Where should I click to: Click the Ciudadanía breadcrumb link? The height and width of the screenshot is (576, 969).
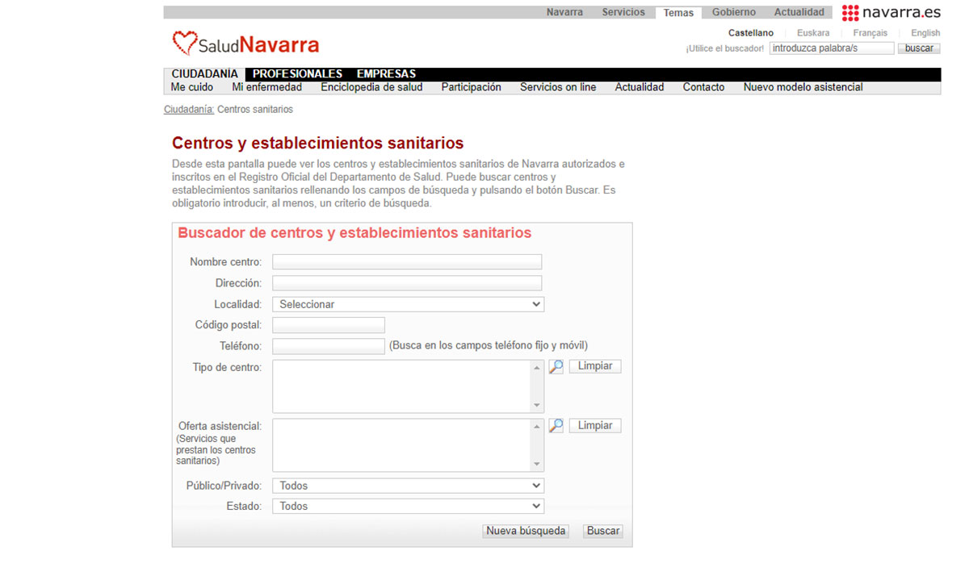point(189,110)
